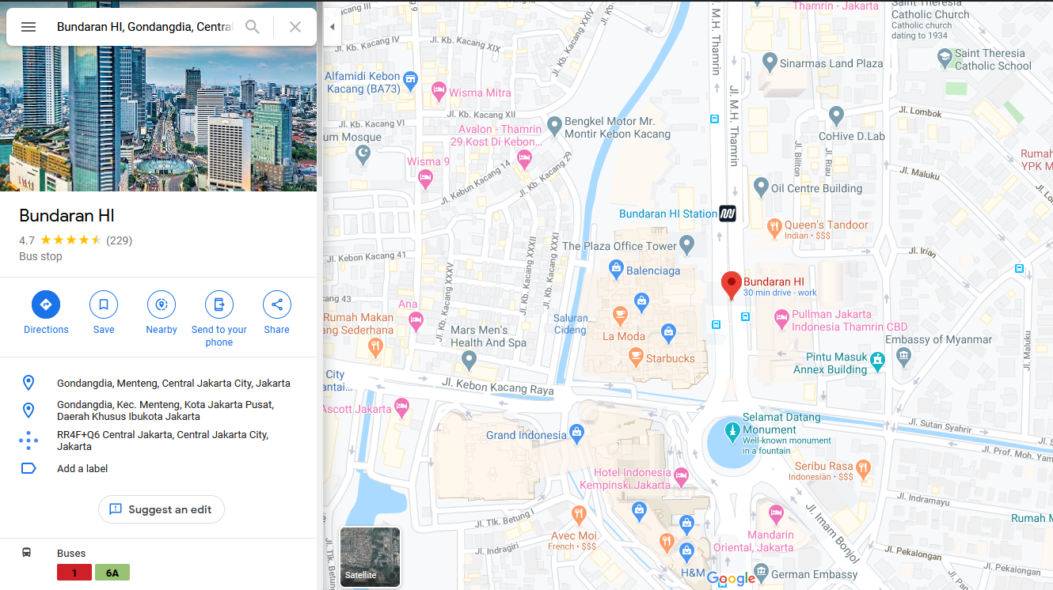This screenshot has height=590, width=1053.
Task: Click the search magnifier icon
Action: [x=253, y=27]
